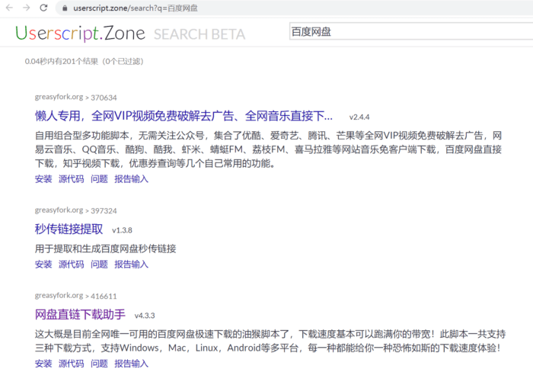Click the SEARCH BETA heading text

click(199, 34)
